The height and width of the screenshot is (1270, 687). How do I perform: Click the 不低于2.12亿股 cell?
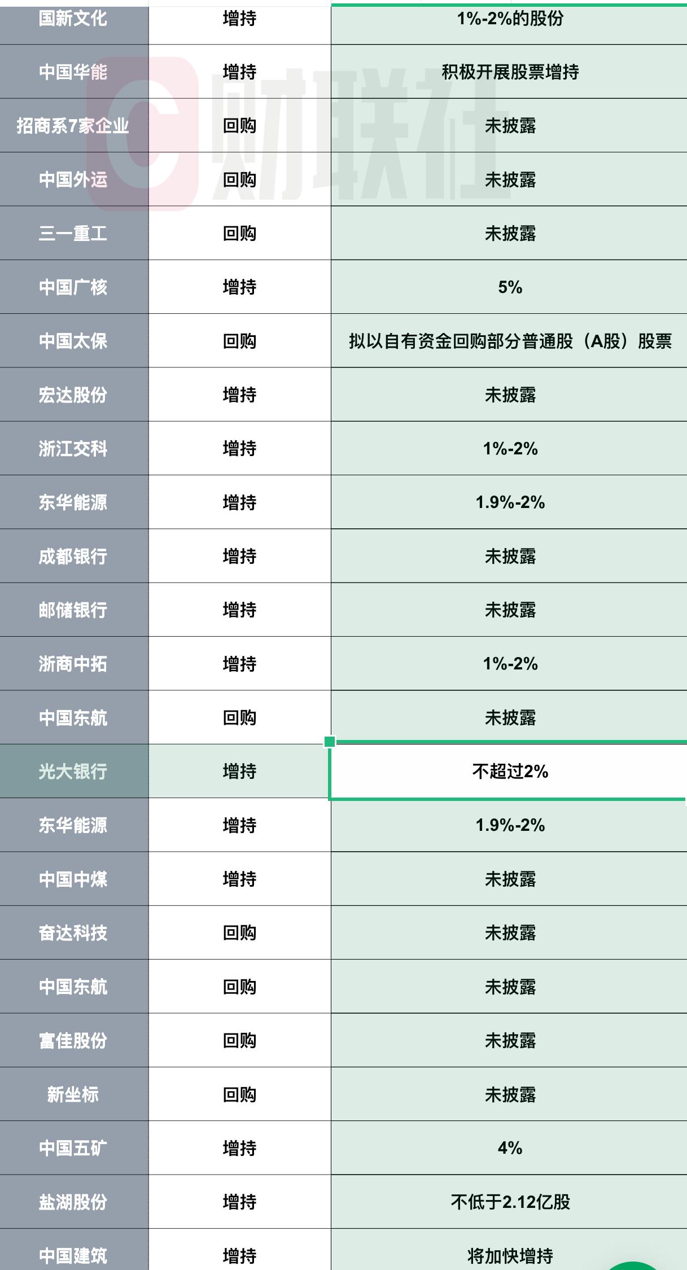point(509,1202)
